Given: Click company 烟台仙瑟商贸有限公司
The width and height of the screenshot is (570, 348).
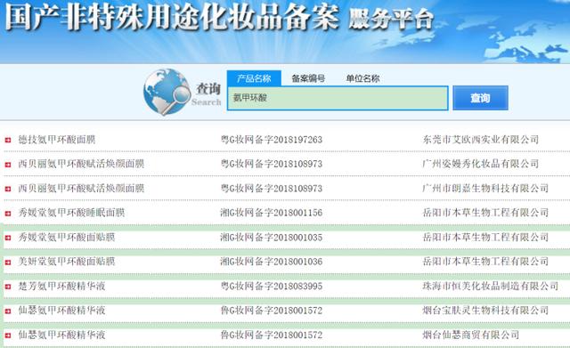Looking at the screenshot, I should pos(471,335).
